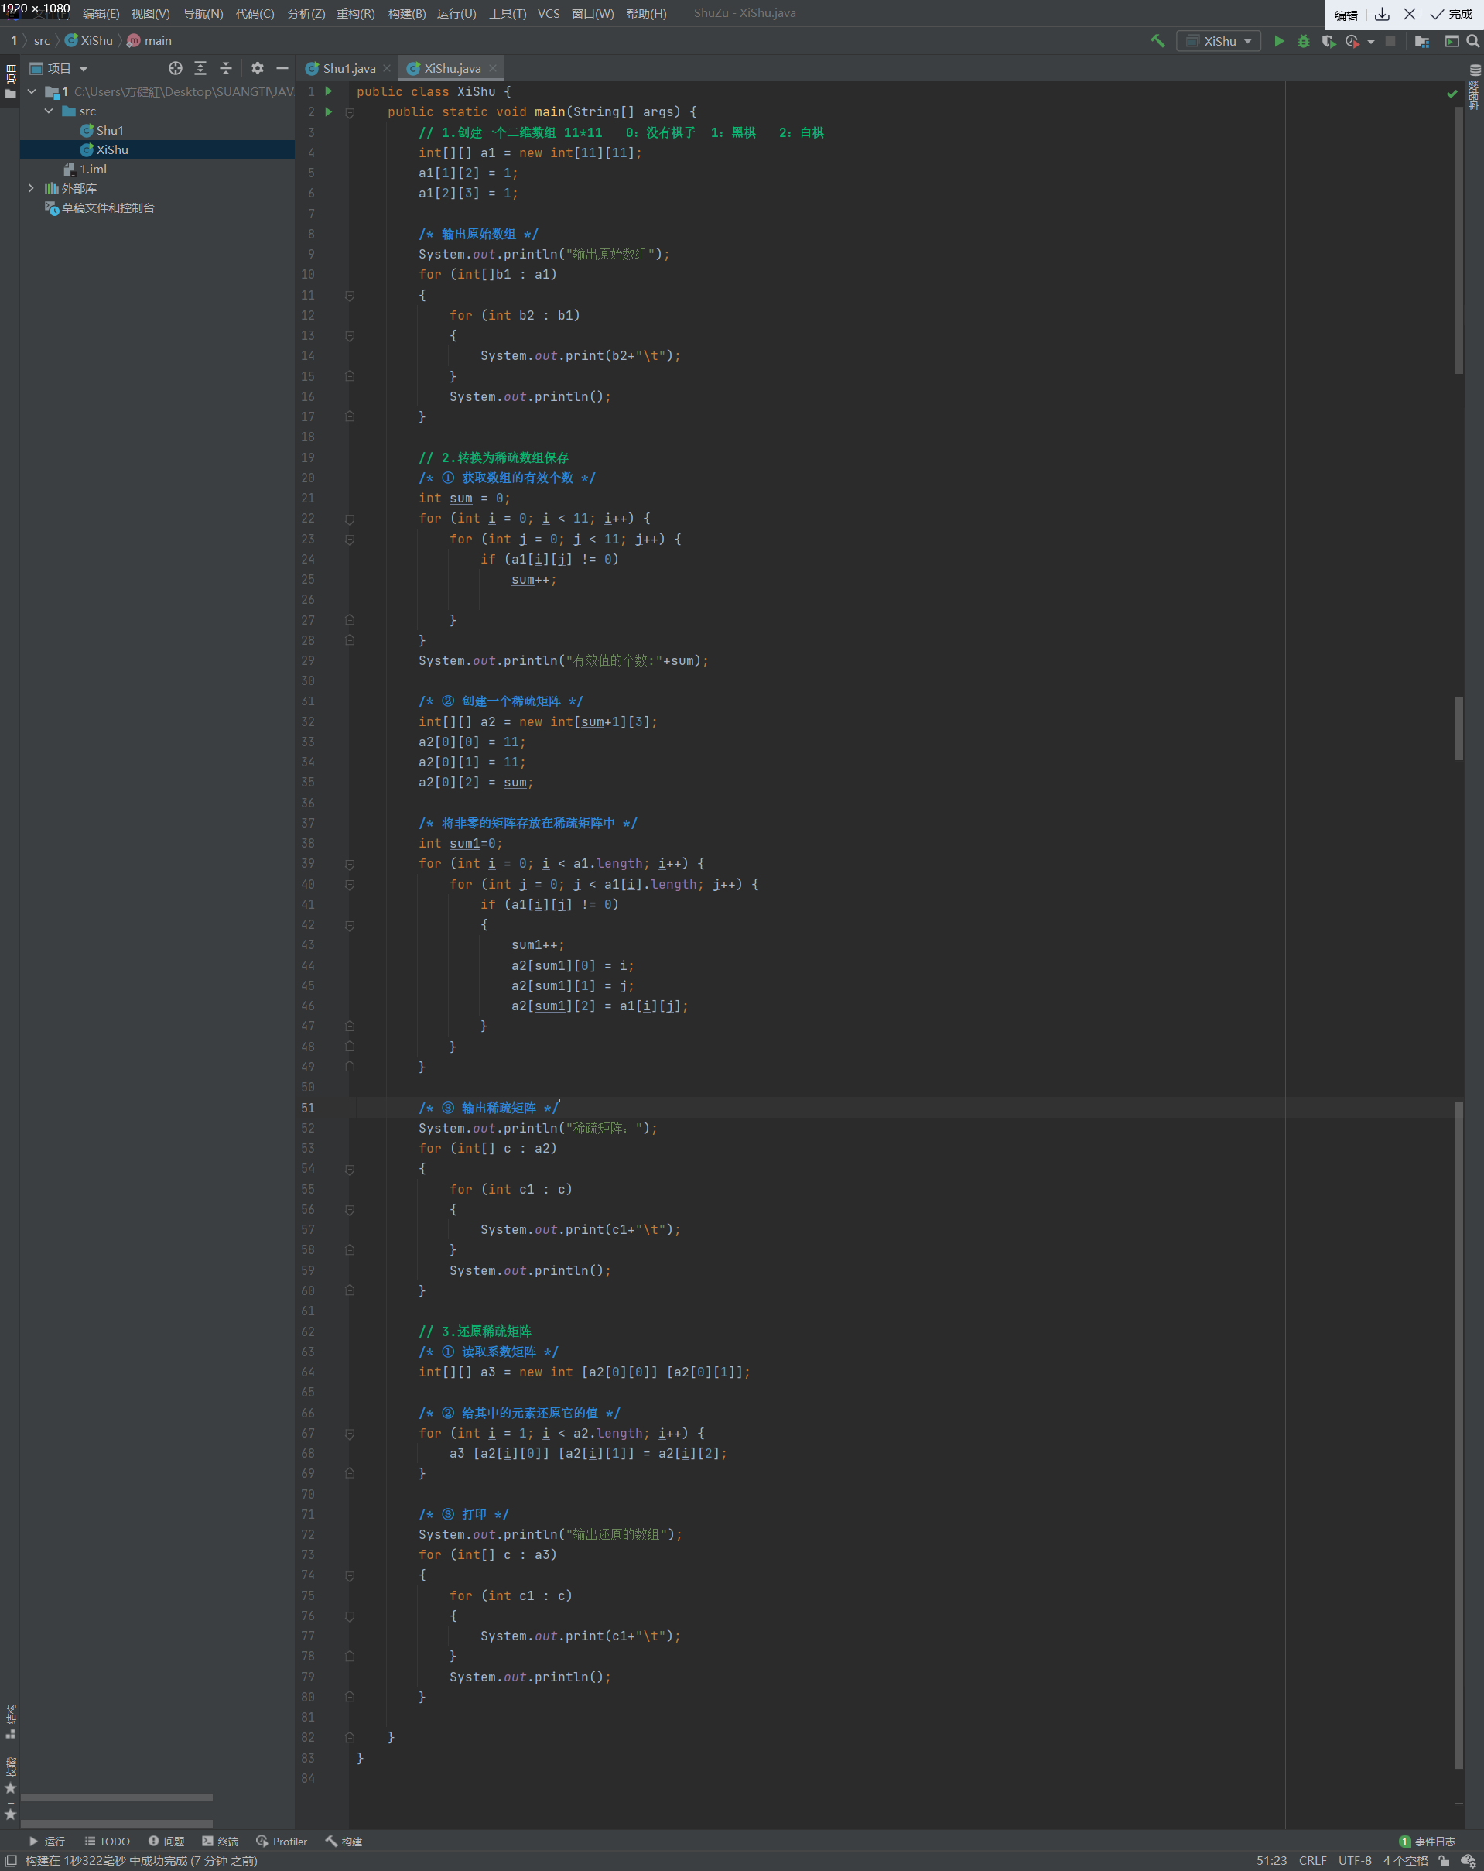Screen dimensions: 1484x1871
Task: Click 完成 in the screenshot overlay
Action: [1451, 14]
